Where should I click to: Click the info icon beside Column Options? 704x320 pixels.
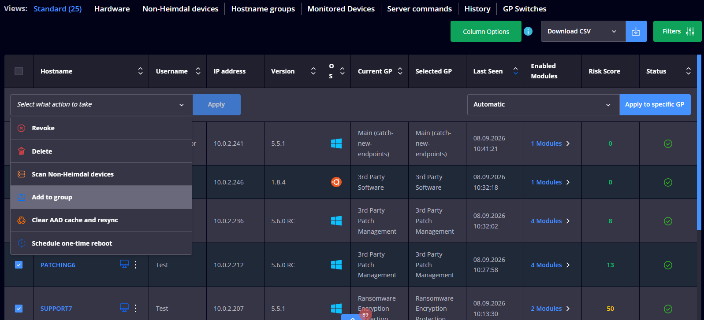[x=528, y=31]
